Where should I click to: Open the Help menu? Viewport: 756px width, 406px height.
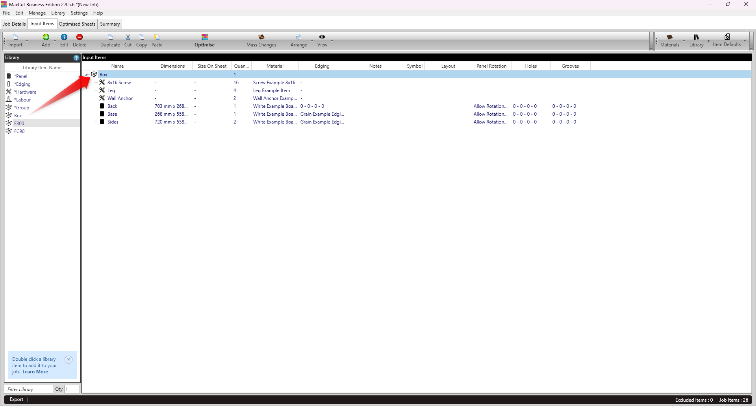tap(98, 13)
